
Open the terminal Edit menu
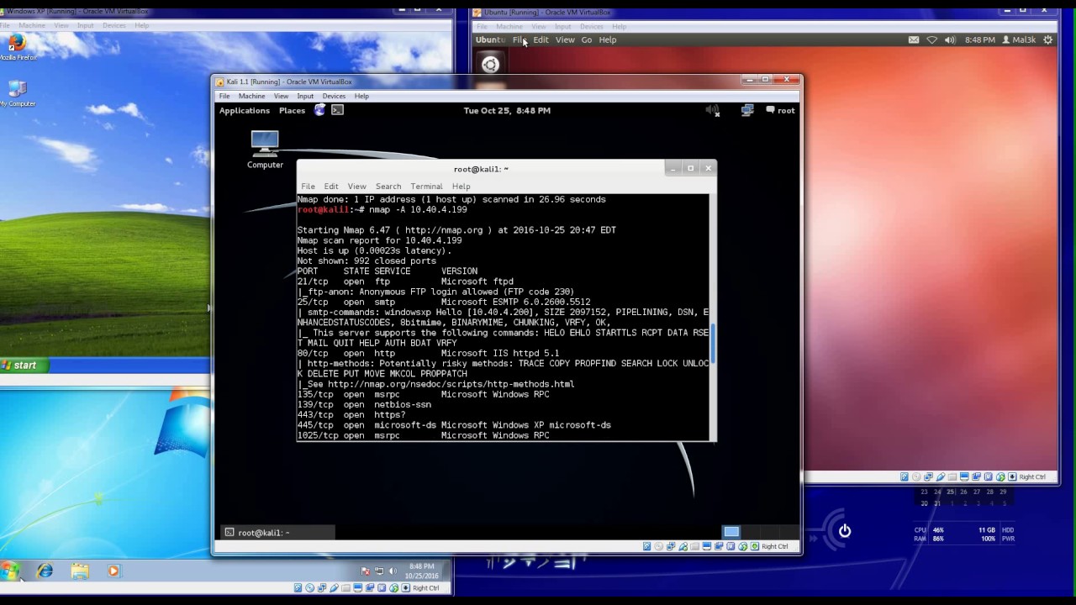(331, 186)
